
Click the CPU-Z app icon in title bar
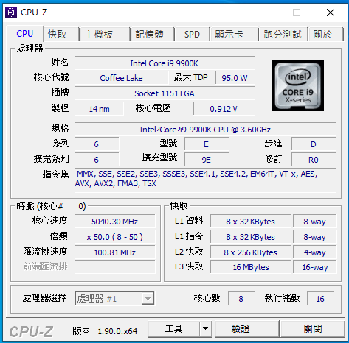(11, 13)
